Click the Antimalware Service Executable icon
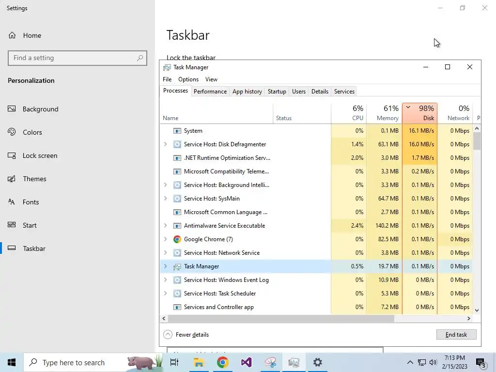 coord(177,226)
